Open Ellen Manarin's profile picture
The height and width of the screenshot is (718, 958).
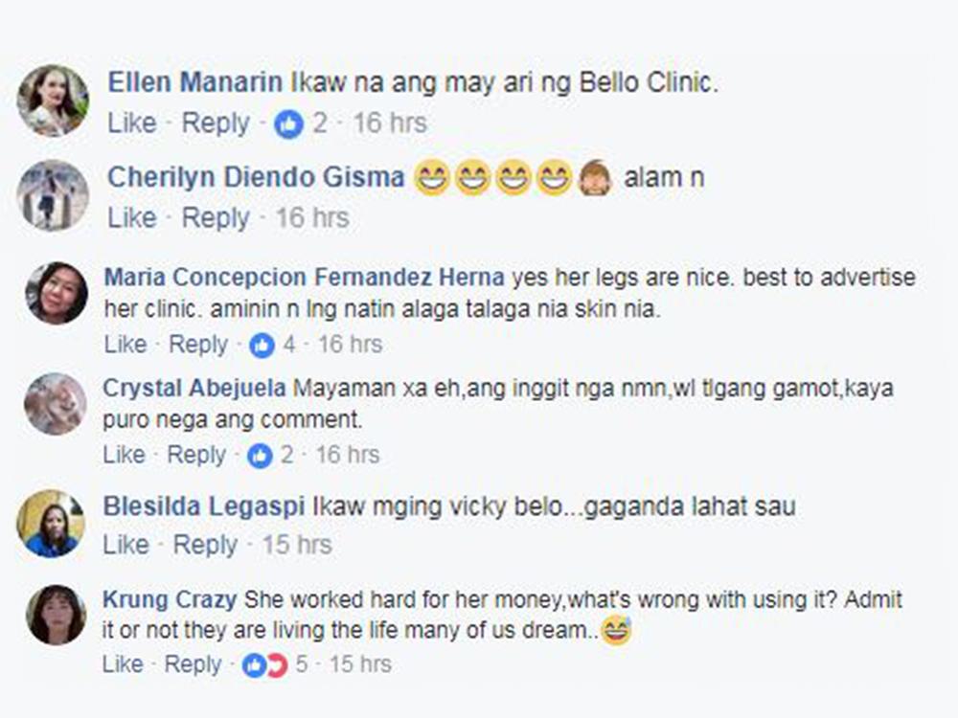point(53,101)
